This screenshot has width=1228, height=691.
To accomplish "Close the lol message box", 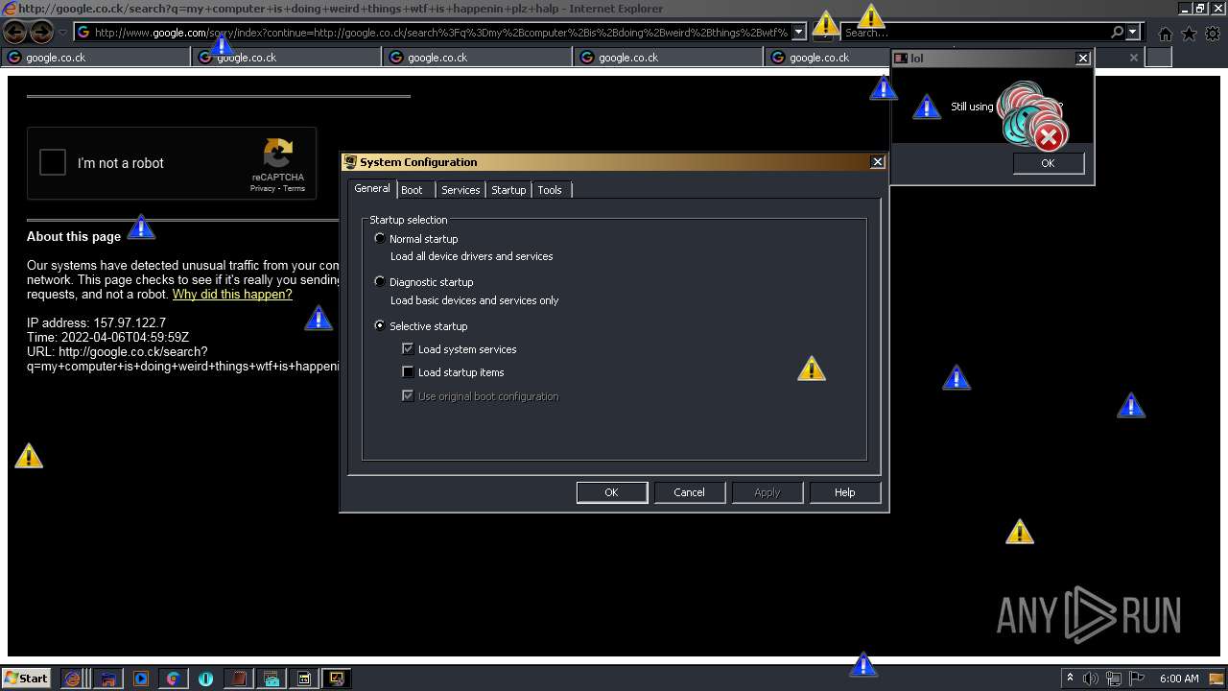I will pyautogui.click(x=1083, y=59).
